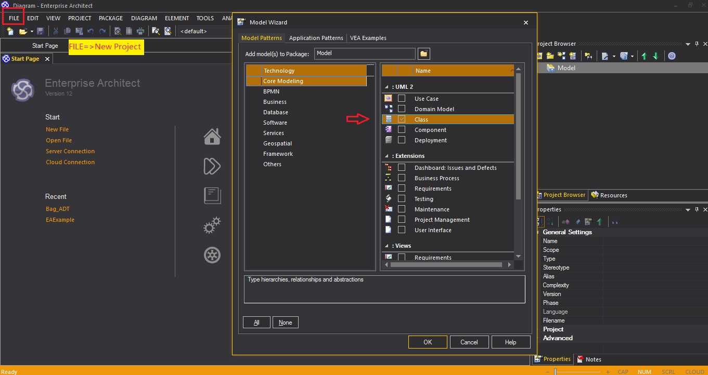The height and width of the screenshot is (375, 708).
Task: Click the Redo toolbar icon
Action: coord(102,31)
